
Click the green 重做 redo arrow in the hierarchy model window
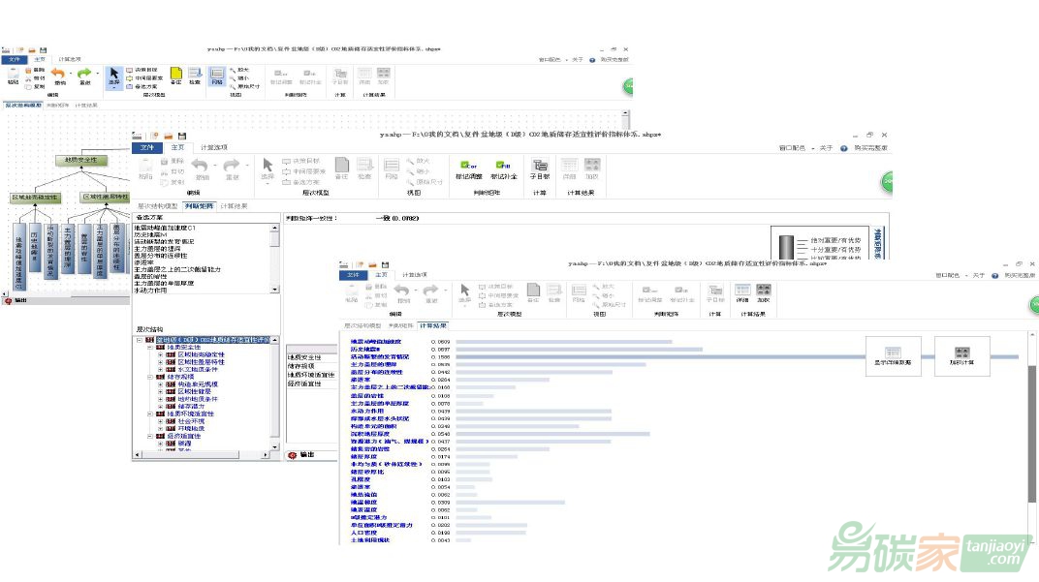pos(84,75)
